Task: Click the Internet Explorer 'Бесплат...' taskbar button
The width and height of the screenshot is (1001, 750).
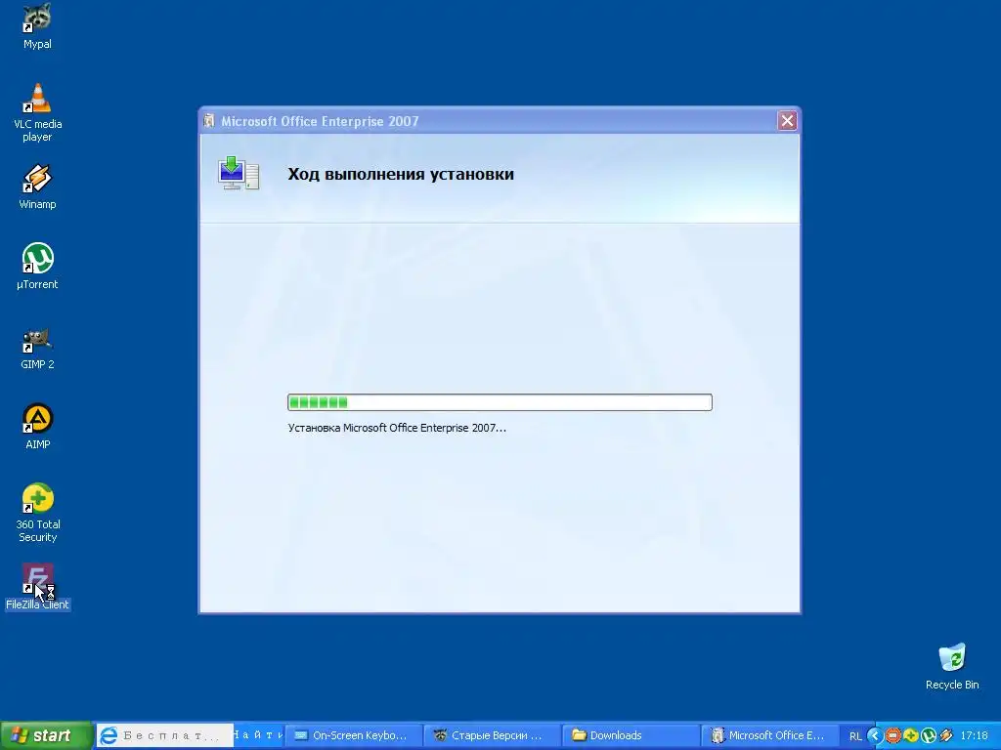Action: pos(164,735)
